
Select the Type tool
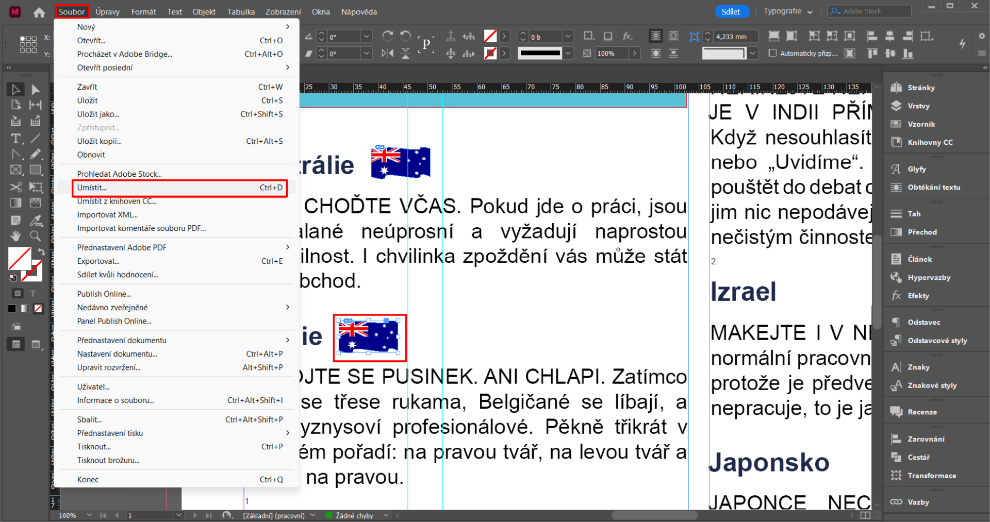tap(15, 138)
